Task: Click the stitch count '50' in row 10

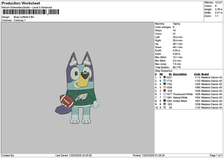Action: pyautogui.click(x=171, y=108)
